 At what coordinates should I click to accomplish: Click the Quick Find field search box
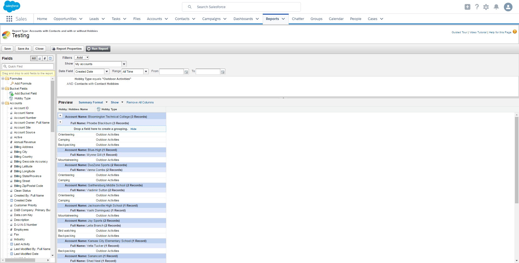coord(28,66)
